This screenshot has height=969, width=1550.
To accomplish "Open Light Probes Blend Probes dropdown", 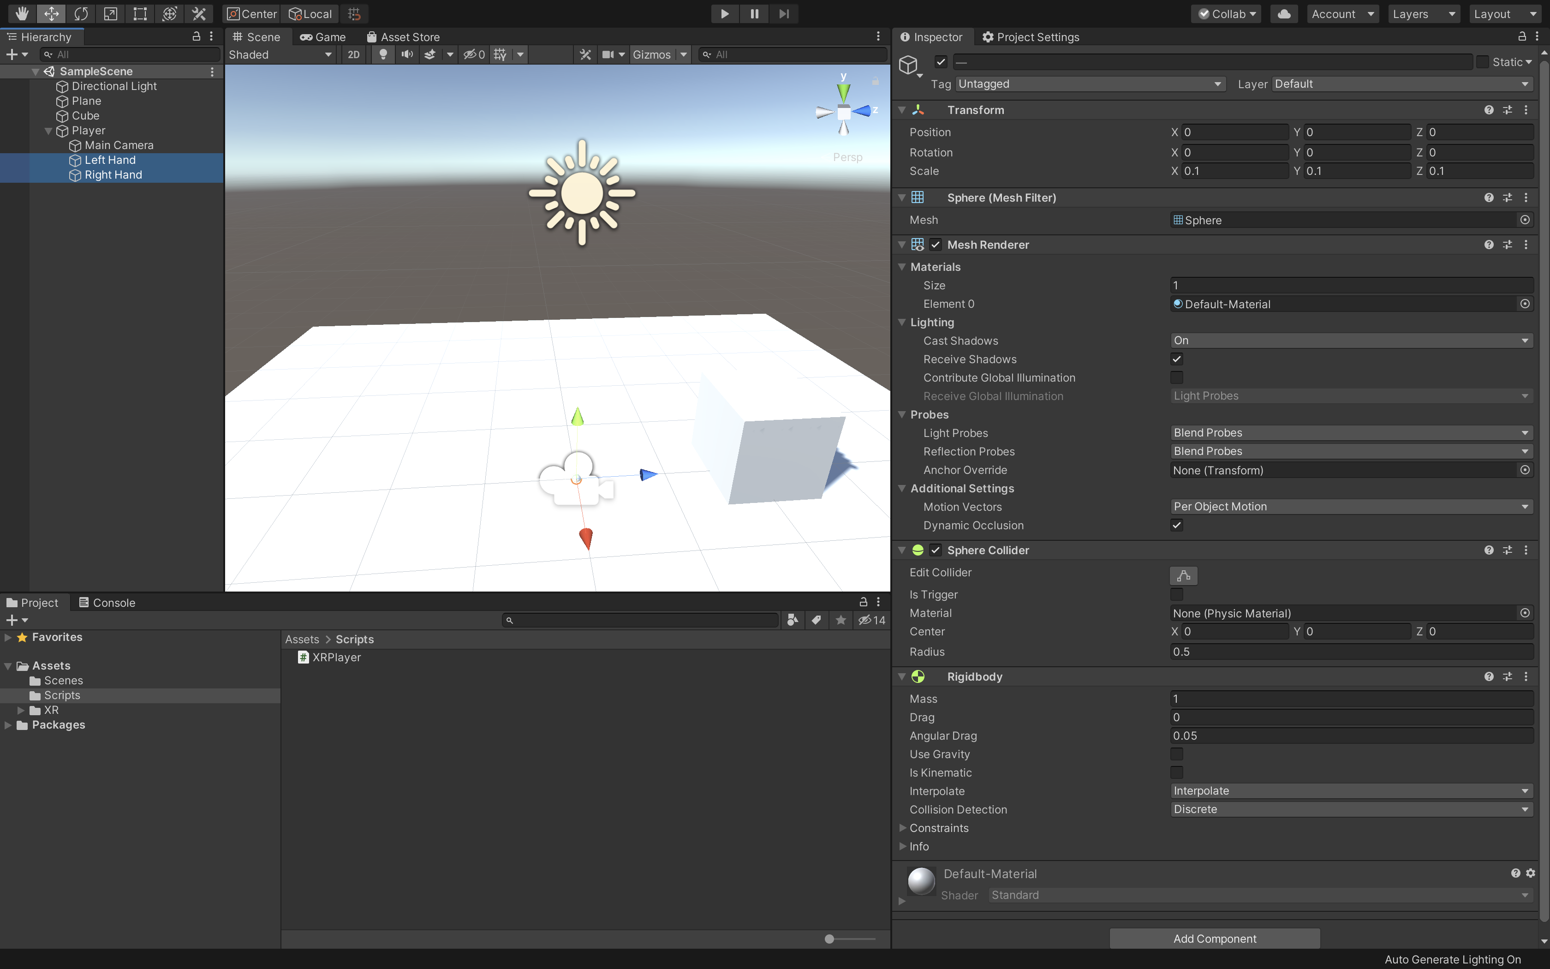I will tap(1352, 433).
